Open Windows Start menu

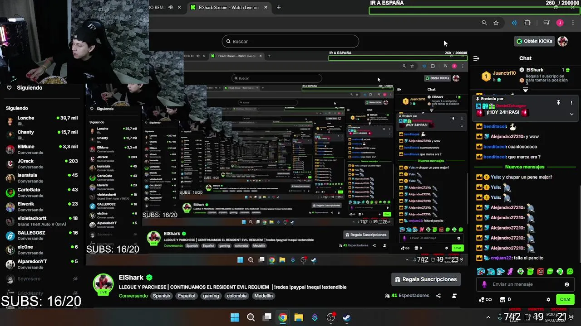[235, 317]
